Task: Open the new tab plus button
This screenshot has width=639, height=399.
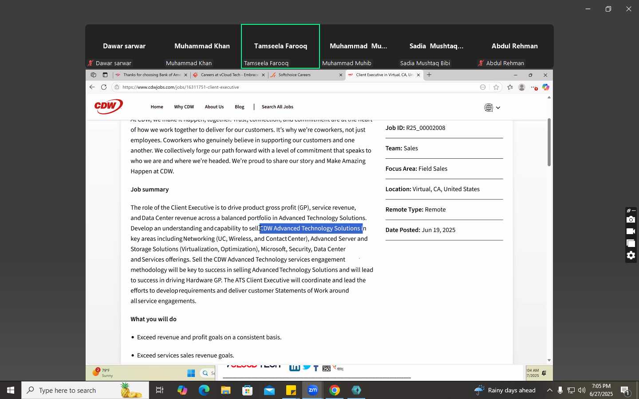Action: pos(429,75)
